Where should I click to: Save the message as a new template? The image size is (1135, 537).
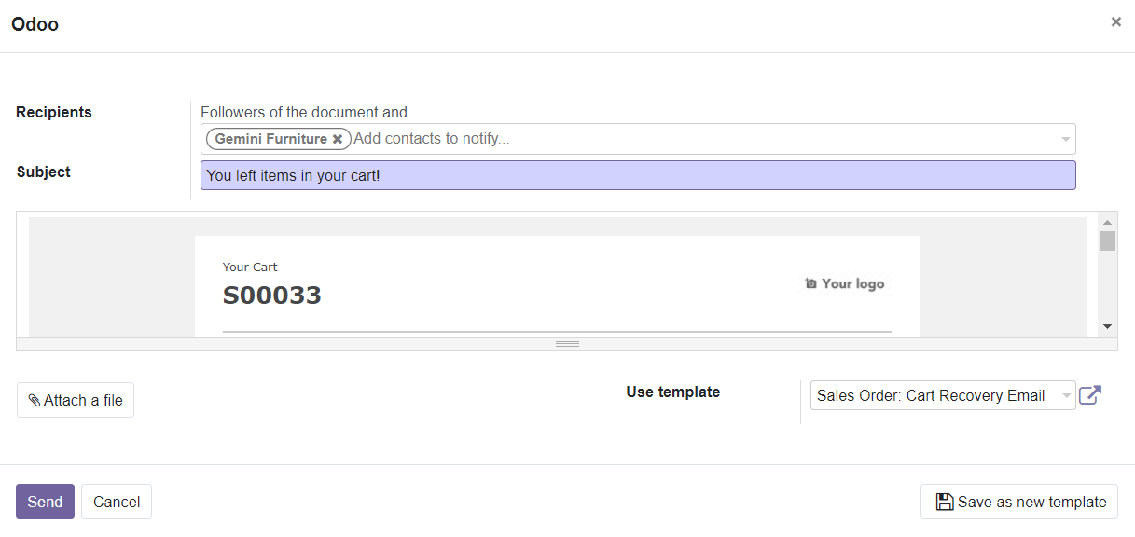point(1018,502)
